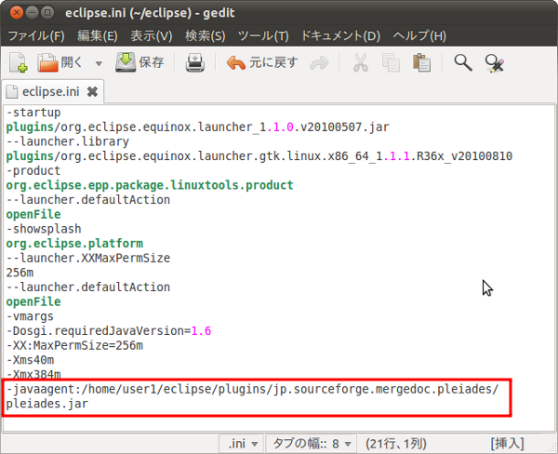This screenshot has width=558, height=454.
Task: Open the ファイル(F) menu
Action: pyautogui.click(x=36, y=35)
